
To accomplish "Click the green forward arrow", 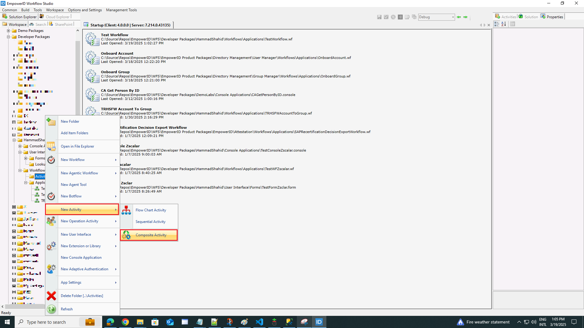I will click(465, 17).
